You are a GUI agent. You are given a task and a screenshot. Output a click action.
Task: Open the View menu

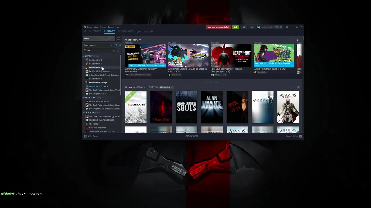(96, 27)
